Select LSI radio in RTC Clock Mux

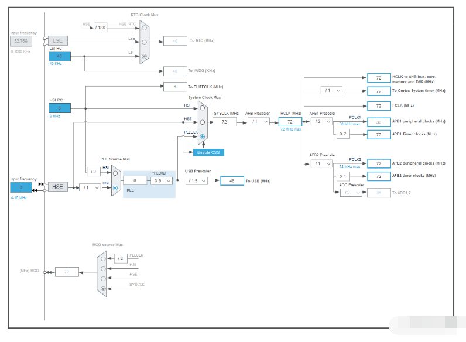(x=144, y=56)
